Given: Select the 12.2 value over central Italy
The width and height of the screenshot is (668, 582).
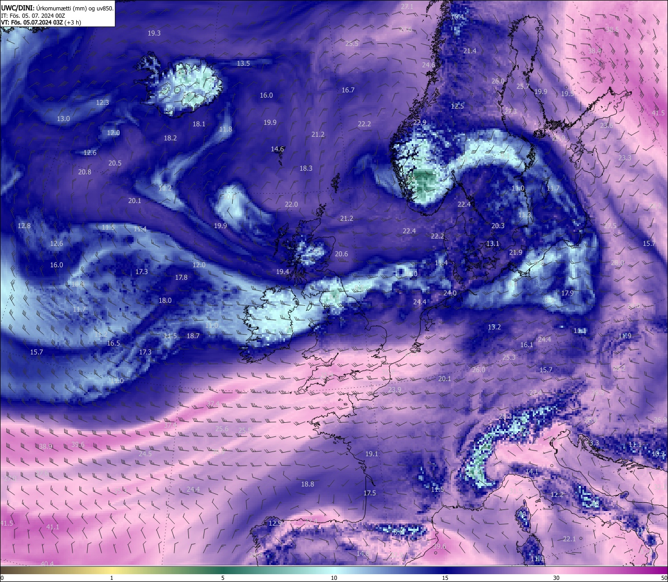Looking at the screenshot, I should tap(557, 494).
